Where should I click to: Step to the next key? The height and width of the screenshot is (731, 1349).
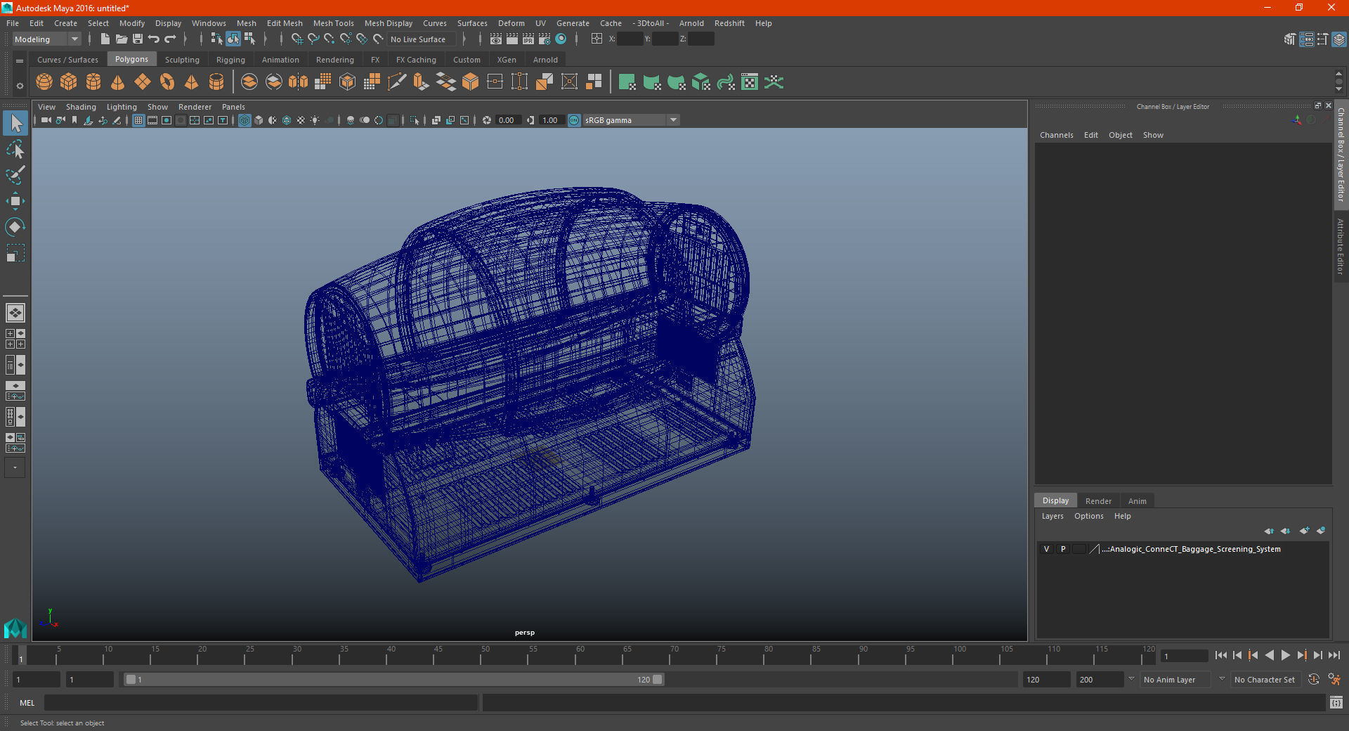pos(1302,655)
